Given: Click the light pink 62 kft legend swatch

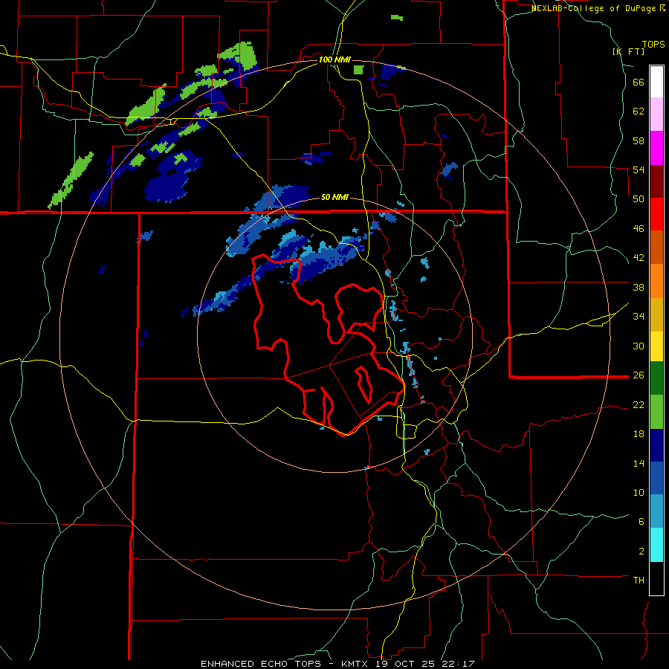Looking at the screenshot, I should pyautogui.click(x=656, y=114).
